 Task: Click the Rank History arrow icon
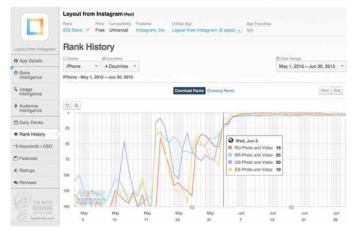[15, 134]
